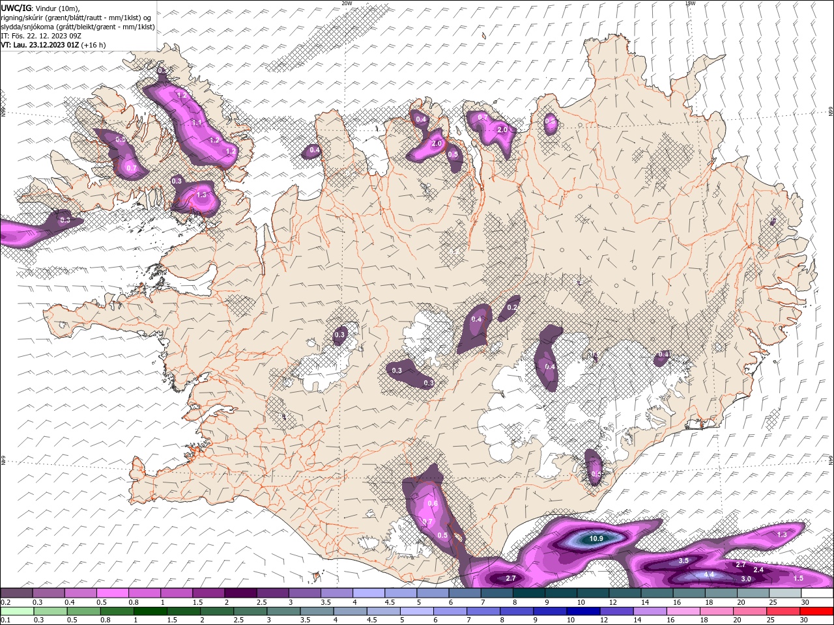This screenshot has width=834, height=625.
Task: Click snow scale swatch between 10 and 12
Action: click(593, 593)
